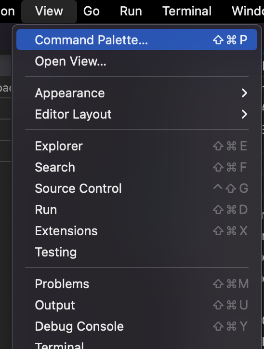The height and width of the screenshot is (349, 264).
Task: Open the Editor Layout submenu
Action: 136,114
